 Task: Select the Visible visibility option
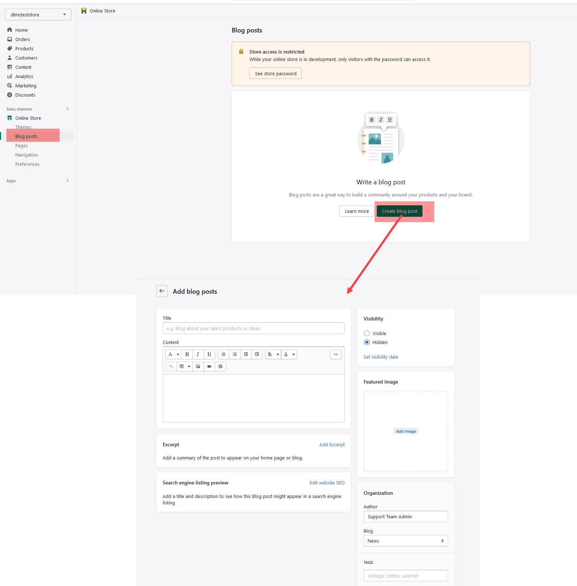pos(367,333)
